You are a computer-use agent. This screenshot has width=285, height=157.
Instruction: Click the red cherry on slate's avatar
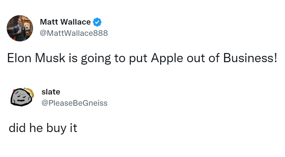click(x=14, y=90)
